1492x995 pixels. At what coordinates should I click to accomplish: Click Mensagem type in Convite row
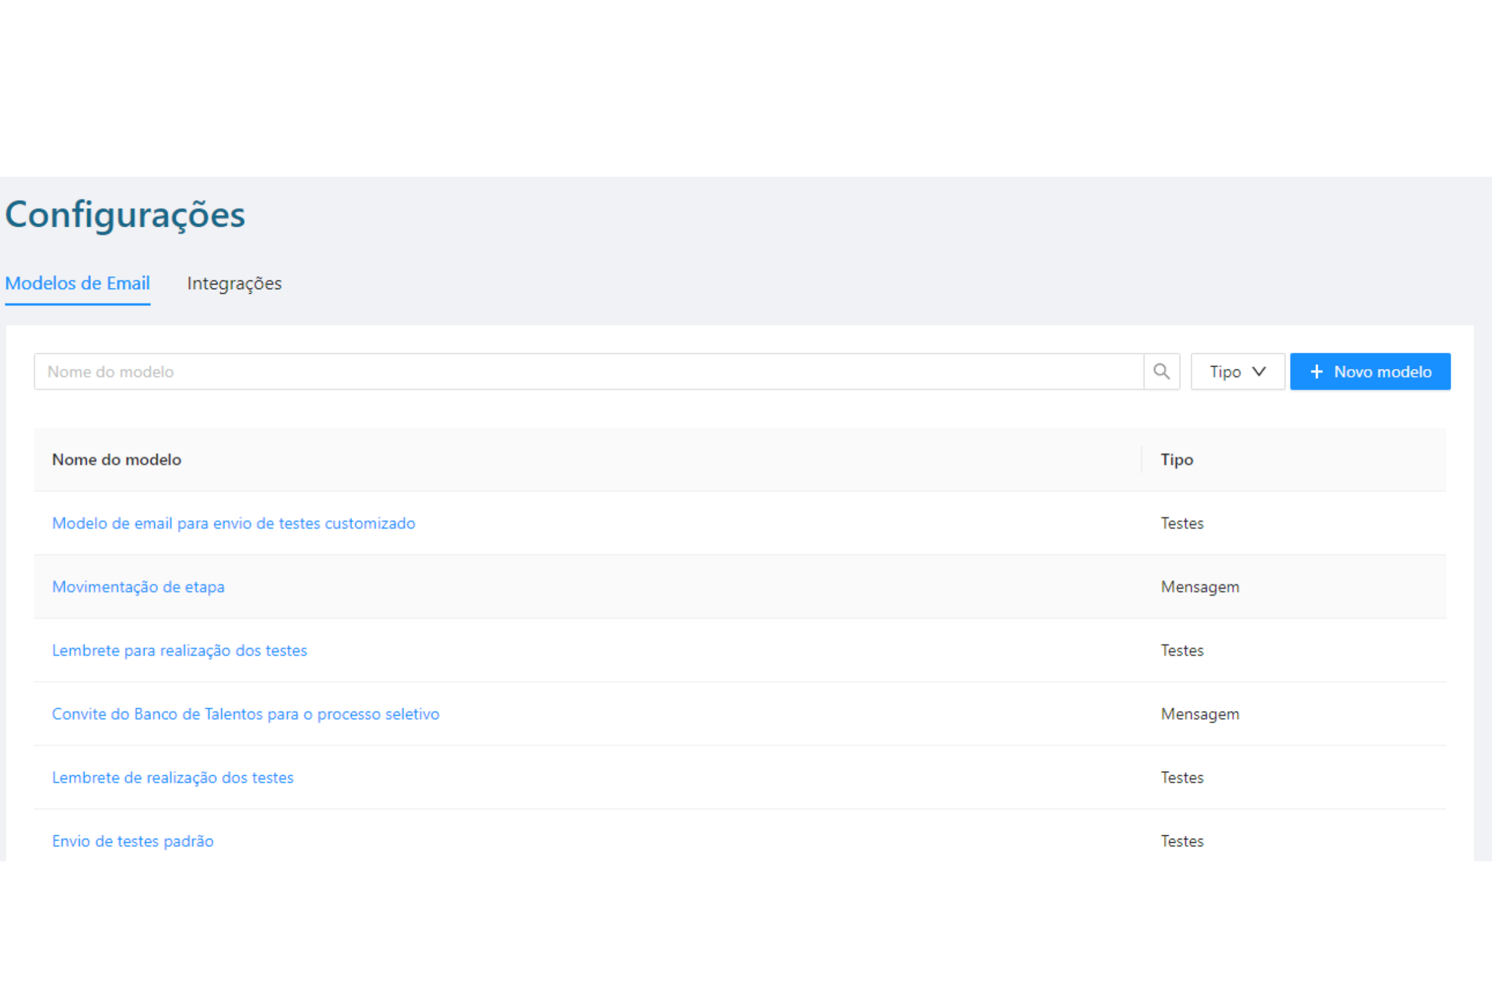1199,713
